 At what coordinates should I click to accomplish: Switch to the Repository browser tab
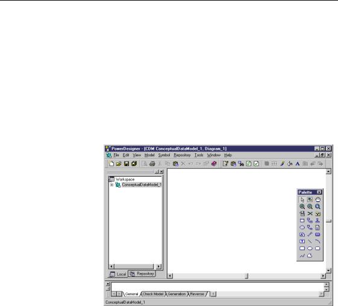pos(142,274)
